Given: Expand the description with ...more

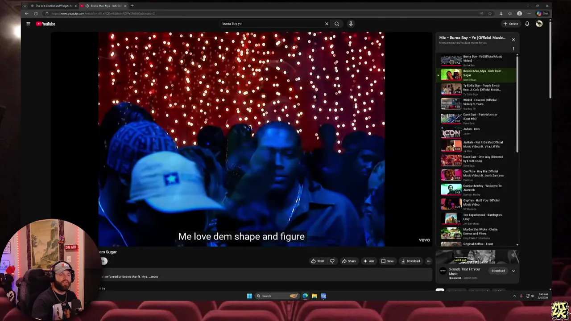Looking at the screenshot, I should (x=153, y=276).
